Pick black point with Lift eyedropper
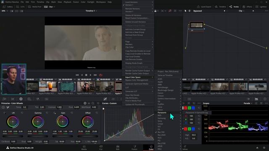The image size is (269, 151). (x=5, y=113)
